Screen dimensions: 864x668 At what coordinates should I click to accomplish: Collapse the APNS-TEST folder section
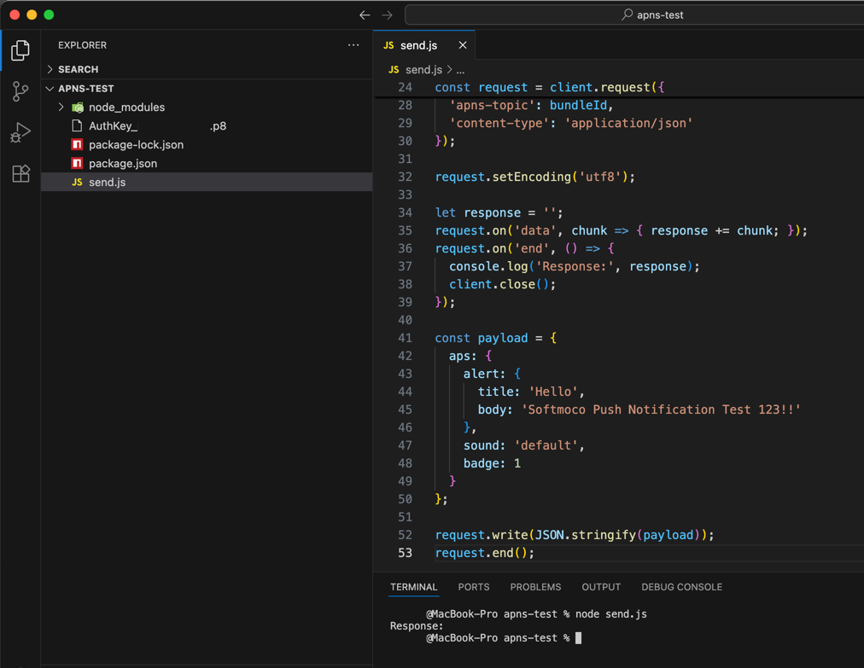[x=85, y=88]
